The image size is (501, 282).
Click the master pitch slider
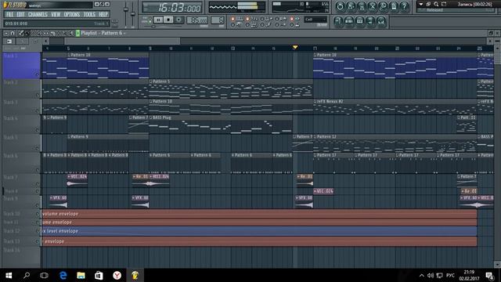tap(133, 14)
